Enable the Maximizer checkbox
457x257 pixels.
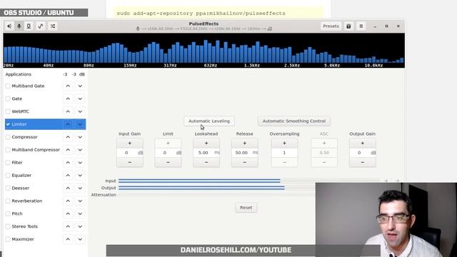(8, 239)
